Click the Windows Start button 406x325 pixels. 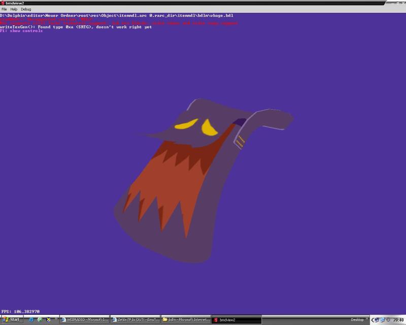[11, 320]
